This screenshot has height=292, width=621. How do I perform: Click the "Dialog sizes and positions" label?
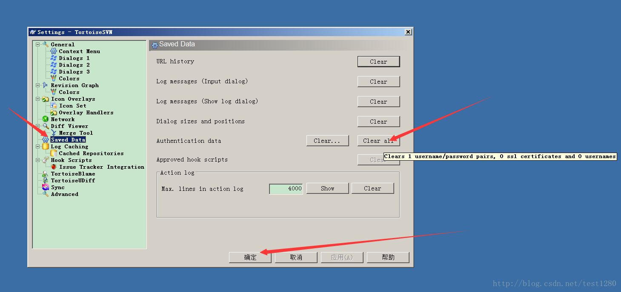click(x=200, y=121)
